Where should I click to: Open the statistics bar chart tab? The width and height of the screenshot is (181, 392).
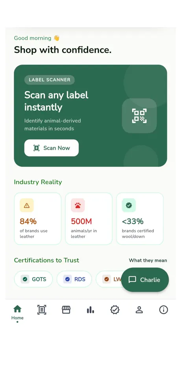(90, 310)
